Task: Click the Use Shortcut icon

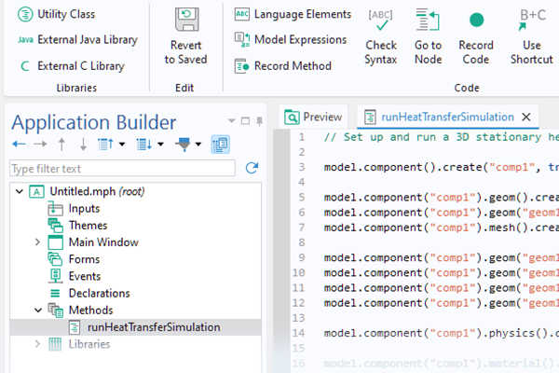Action: pos(532,37)
